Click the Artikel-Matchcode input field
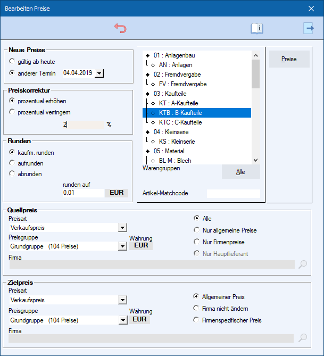This screenshot has height=356, width=324. click(233, 194)
